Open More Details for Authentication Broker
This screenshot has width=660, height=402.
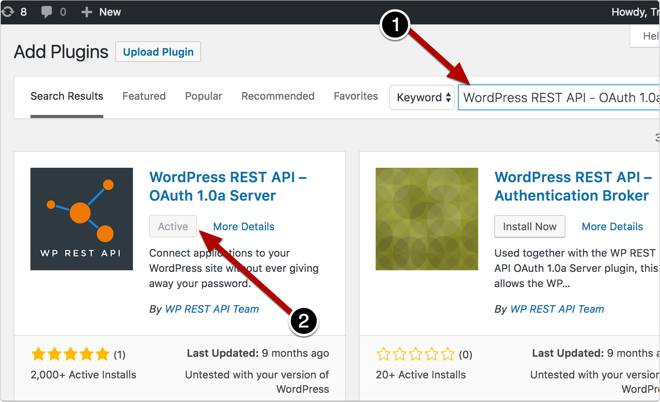[x=612, y=227]
